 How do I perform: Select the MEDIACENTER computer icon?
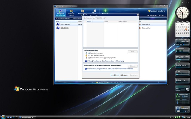coord(58,28)
